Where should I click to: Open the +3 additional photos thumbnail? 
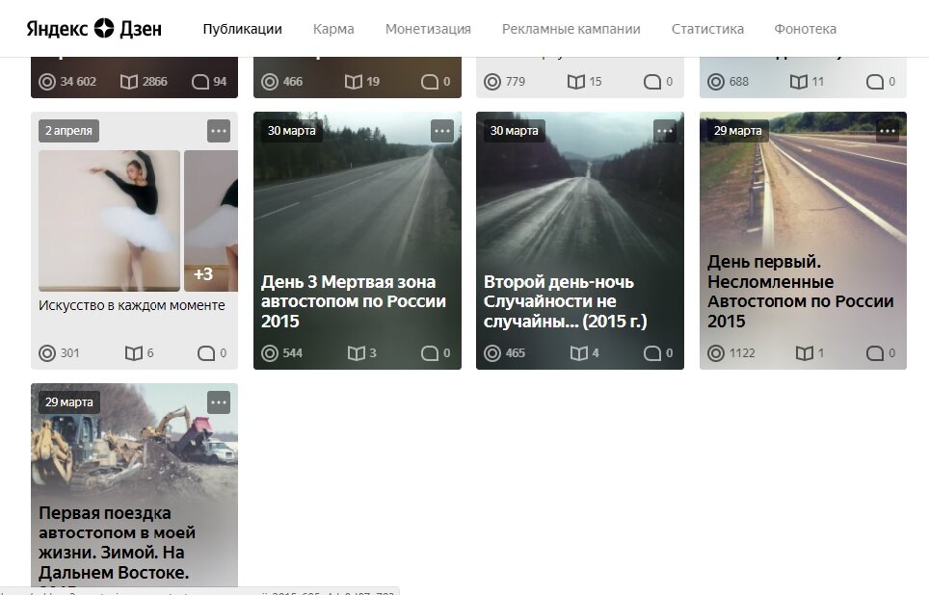(x=211, y=220)
